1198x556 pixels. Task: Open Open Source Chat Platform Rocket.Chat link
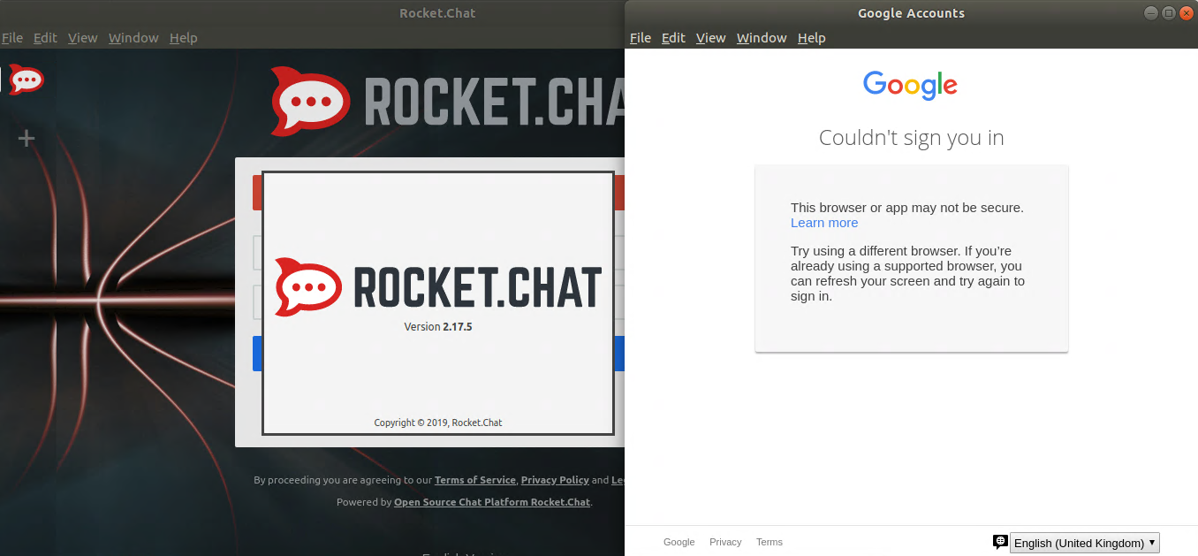(x=492, y=502)
